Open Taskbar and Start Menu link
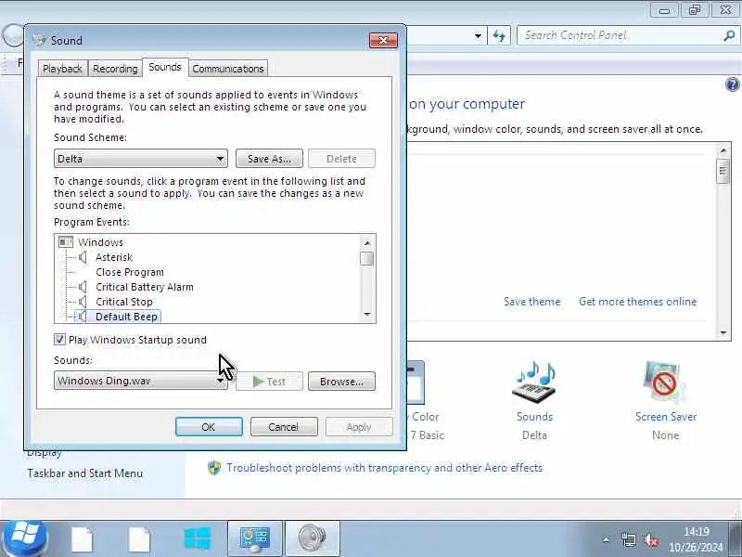Screen dimensions: 742x557 [x=84, y=473]
